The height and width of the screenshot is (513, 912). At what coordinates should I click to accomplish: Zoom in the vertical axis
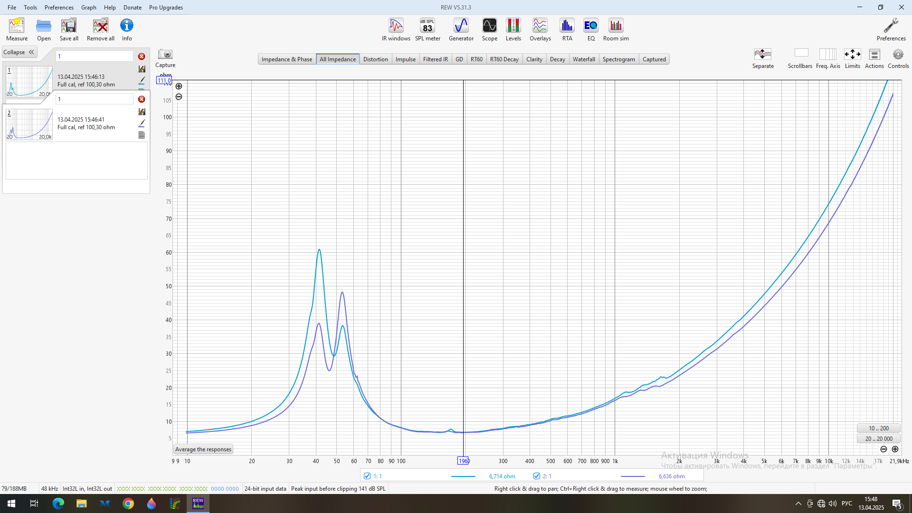179,86
